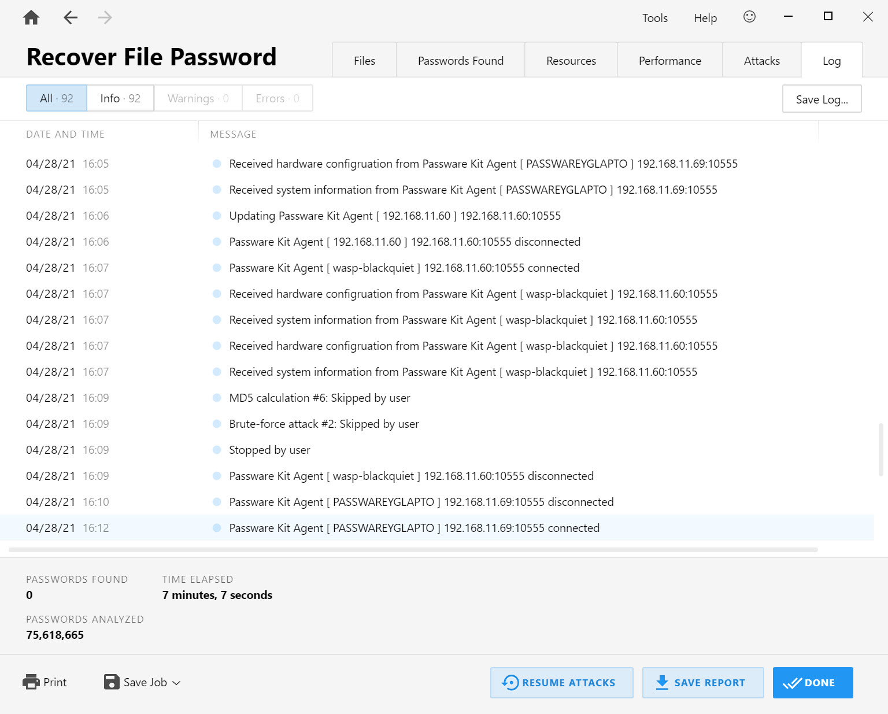Select the 16:10 PASSWAREYGLAPTO disconnected message
888x714 pixels.
point(421,502)
